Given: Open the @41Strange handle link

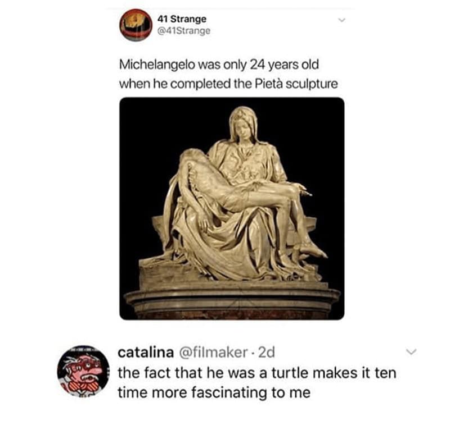Looking at the screenshot, I should [x=184, y=31].
